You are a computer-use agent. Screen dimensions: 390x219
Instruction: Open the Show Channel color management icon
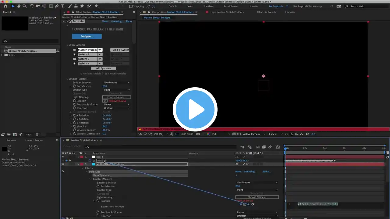click(x=208, y=134)
